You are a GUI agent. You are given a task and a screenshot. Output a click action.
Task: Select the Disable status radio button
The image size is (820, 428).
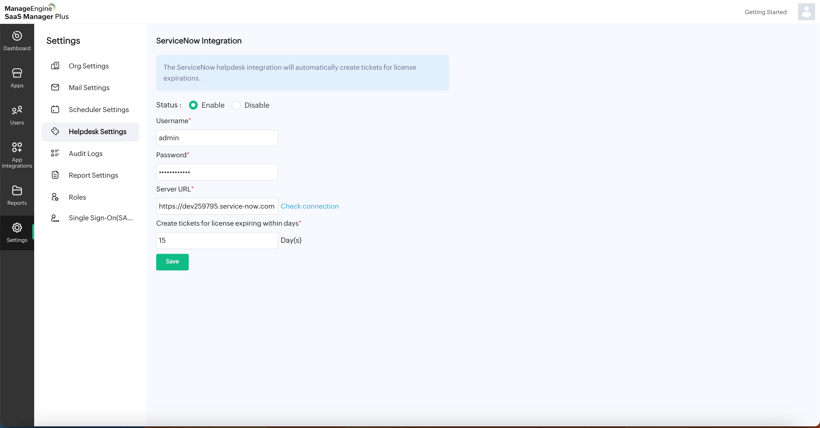pyautogui.click(x=236, y=105)
